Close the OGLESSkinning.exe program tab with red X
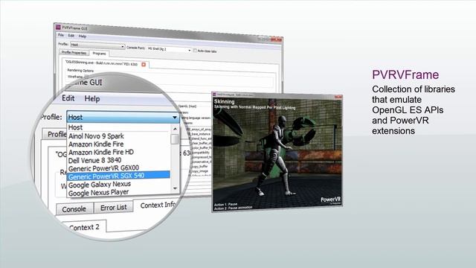The height and width of the screenshot is (268, 476). pyautogui.click(x=144, y=65)
